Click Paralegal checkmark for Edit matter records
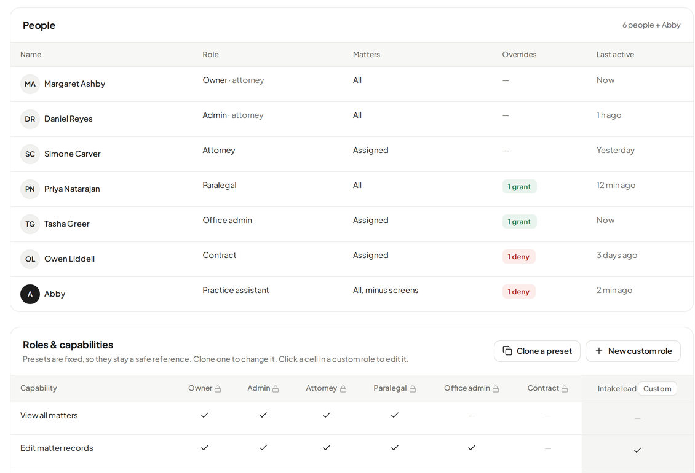The image size is (695, 473). (x=395, y=448)
